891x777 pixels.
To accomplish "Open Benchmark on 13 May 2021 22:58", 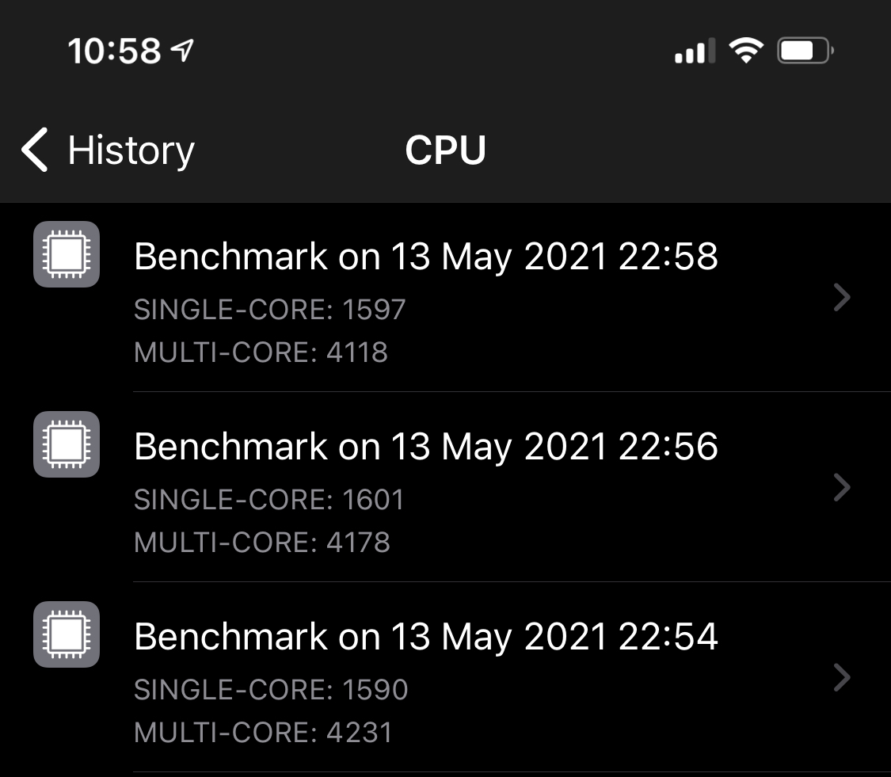I will 426,257.
